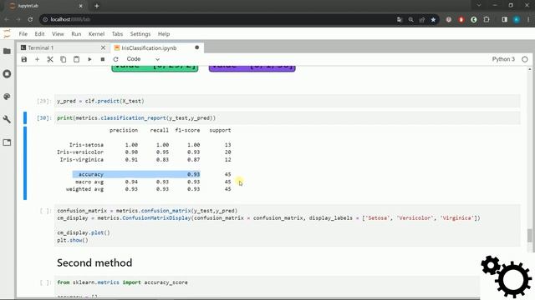The height and width of the screenshot is (300, 535).
Task: Click the 'Iris-versicolor' row label
Action: pos(80,152)
